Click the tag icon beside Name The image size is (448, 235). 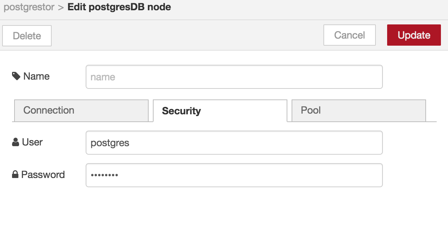(16, 76)
